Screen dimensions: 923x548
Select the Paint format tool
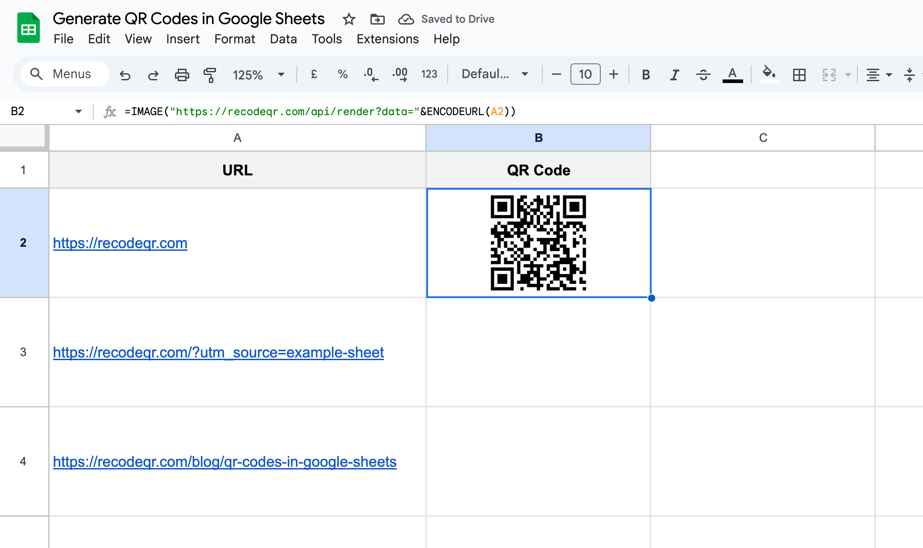pyautogui.click(x=210, y=75)
